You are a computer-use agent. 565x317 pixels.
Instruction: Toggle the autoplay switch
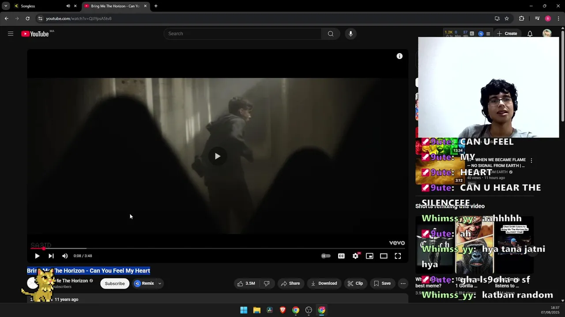(x=326, y=256)
